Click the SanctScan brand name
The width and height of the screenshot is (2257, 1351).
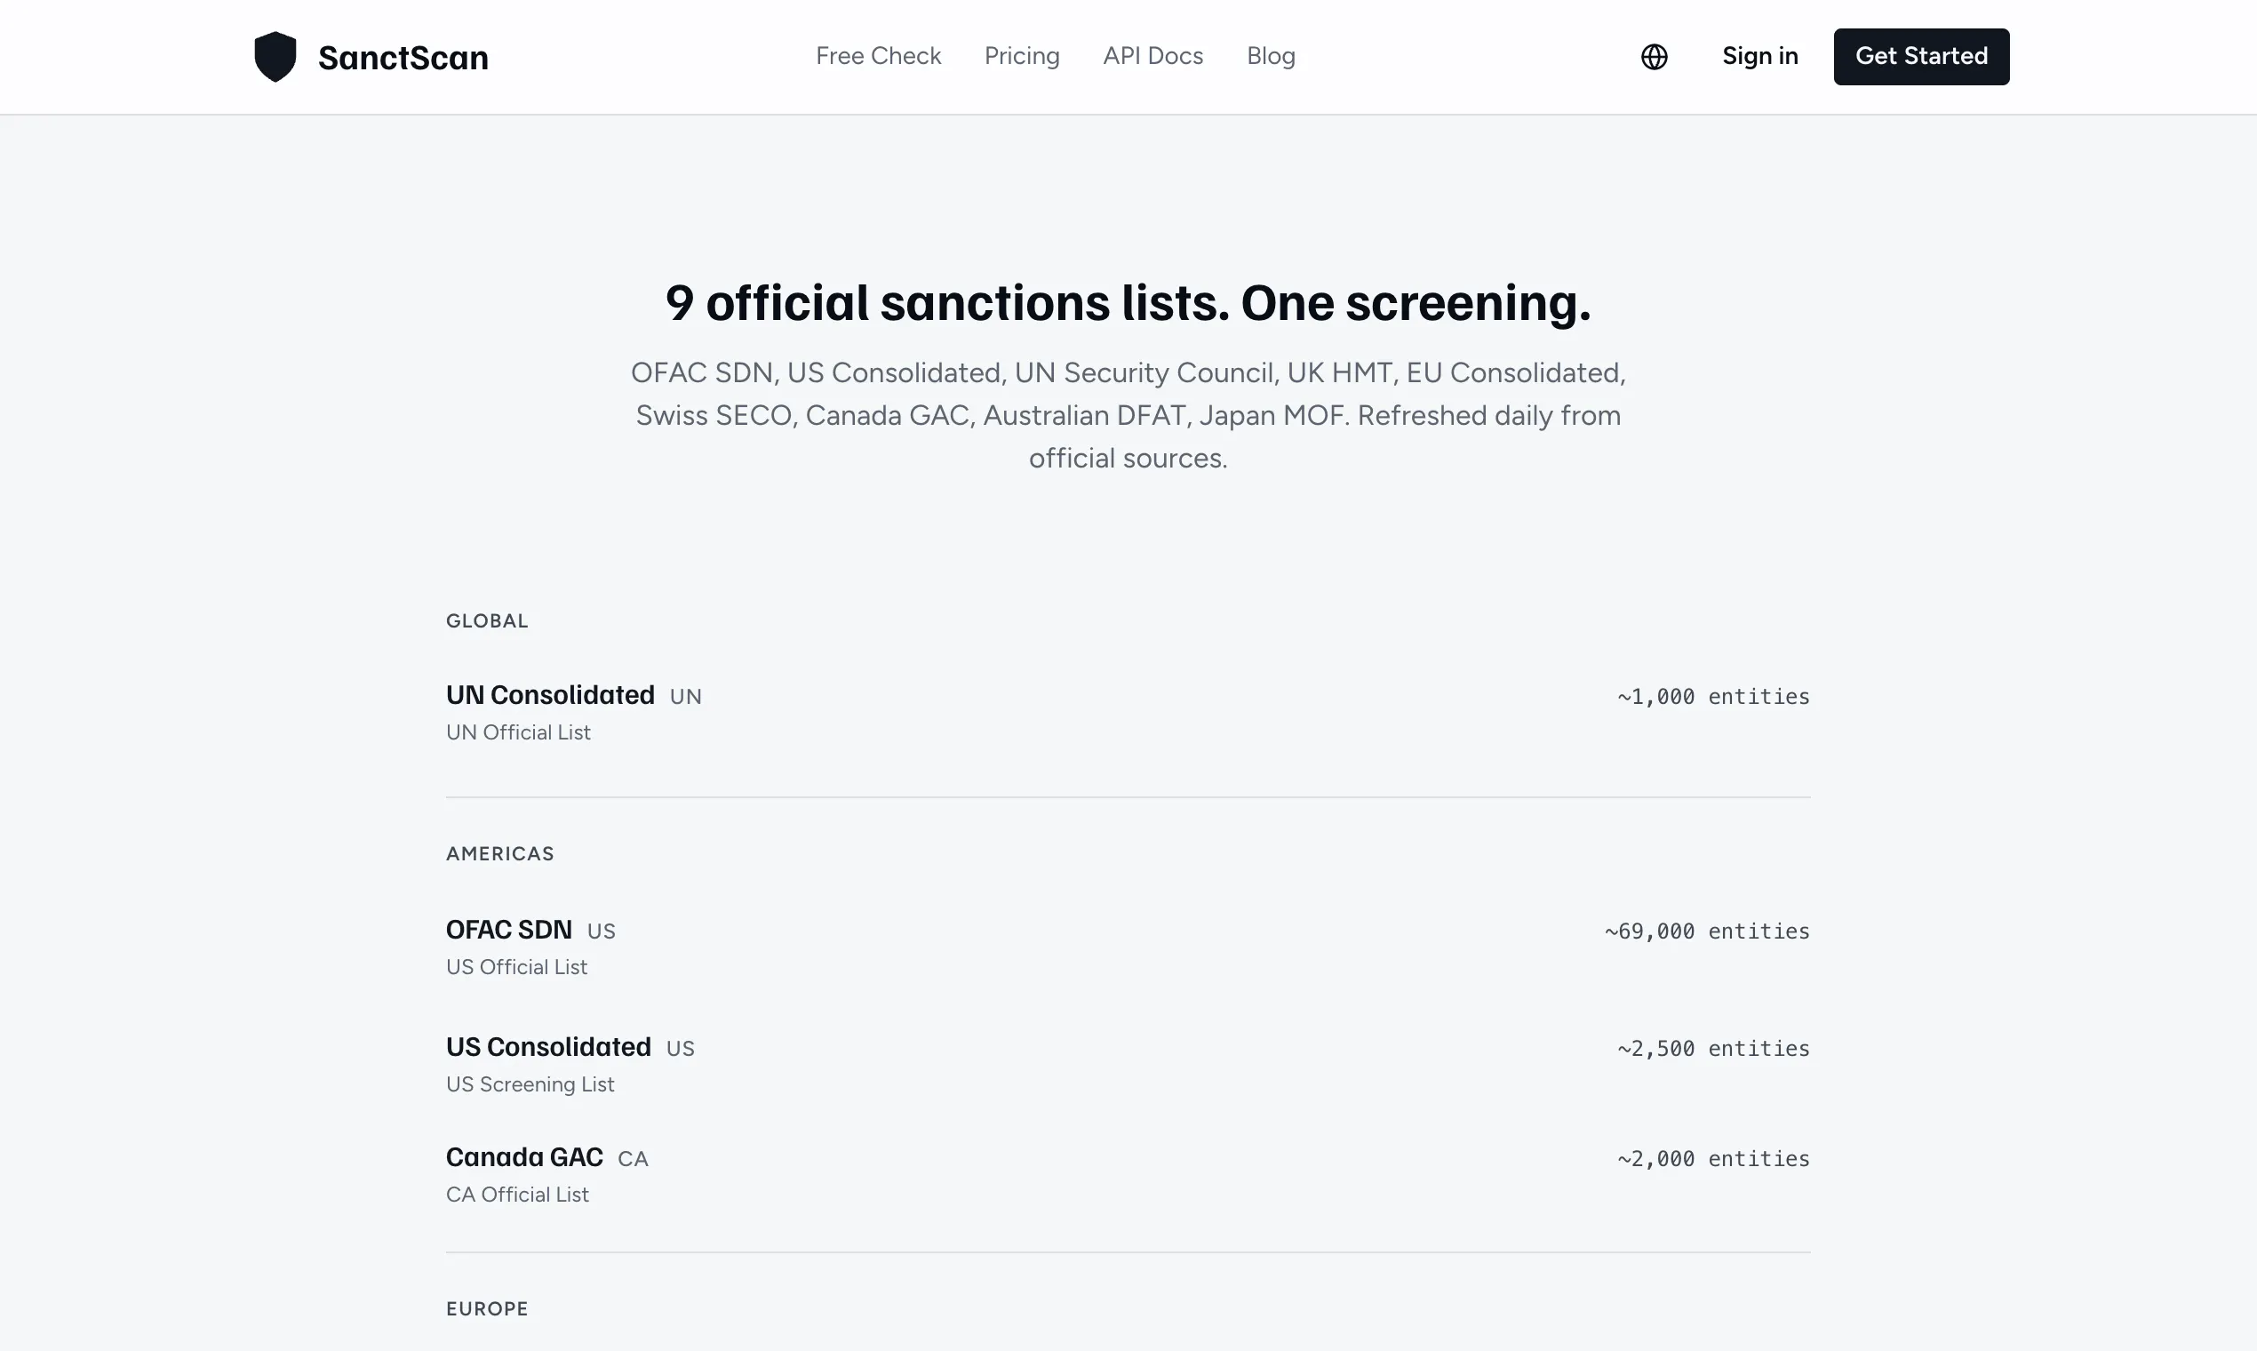click(x=403, y=58)
